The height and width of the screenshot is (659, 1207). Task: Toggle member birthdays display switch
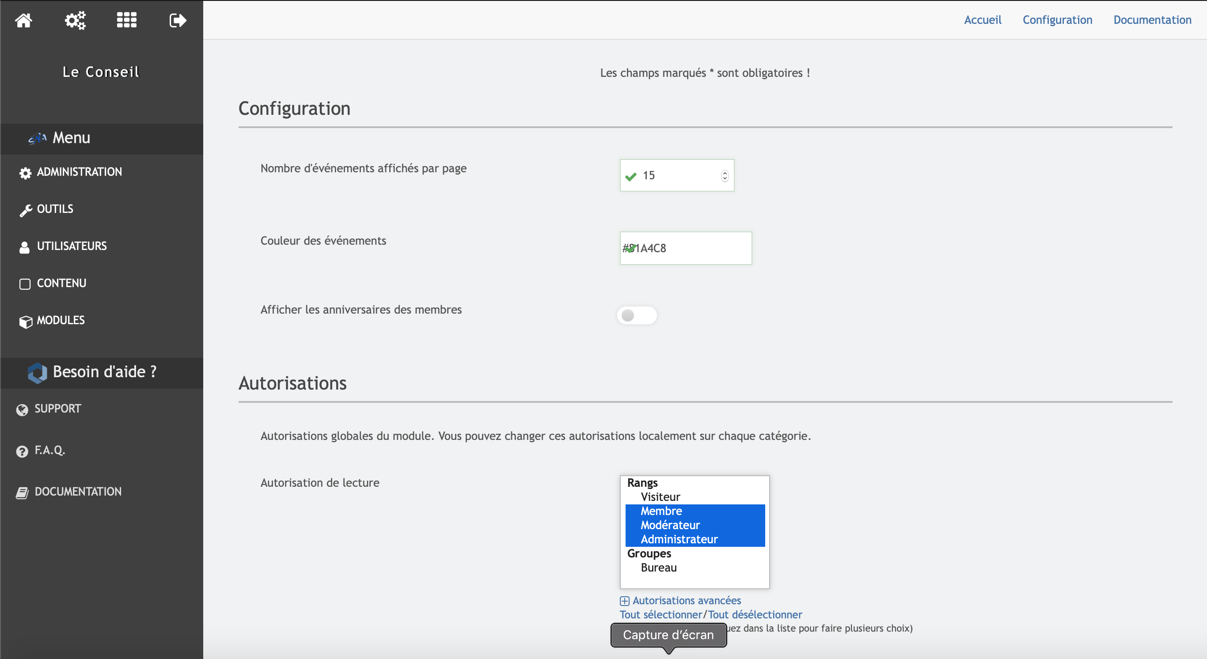coord(636,315)
